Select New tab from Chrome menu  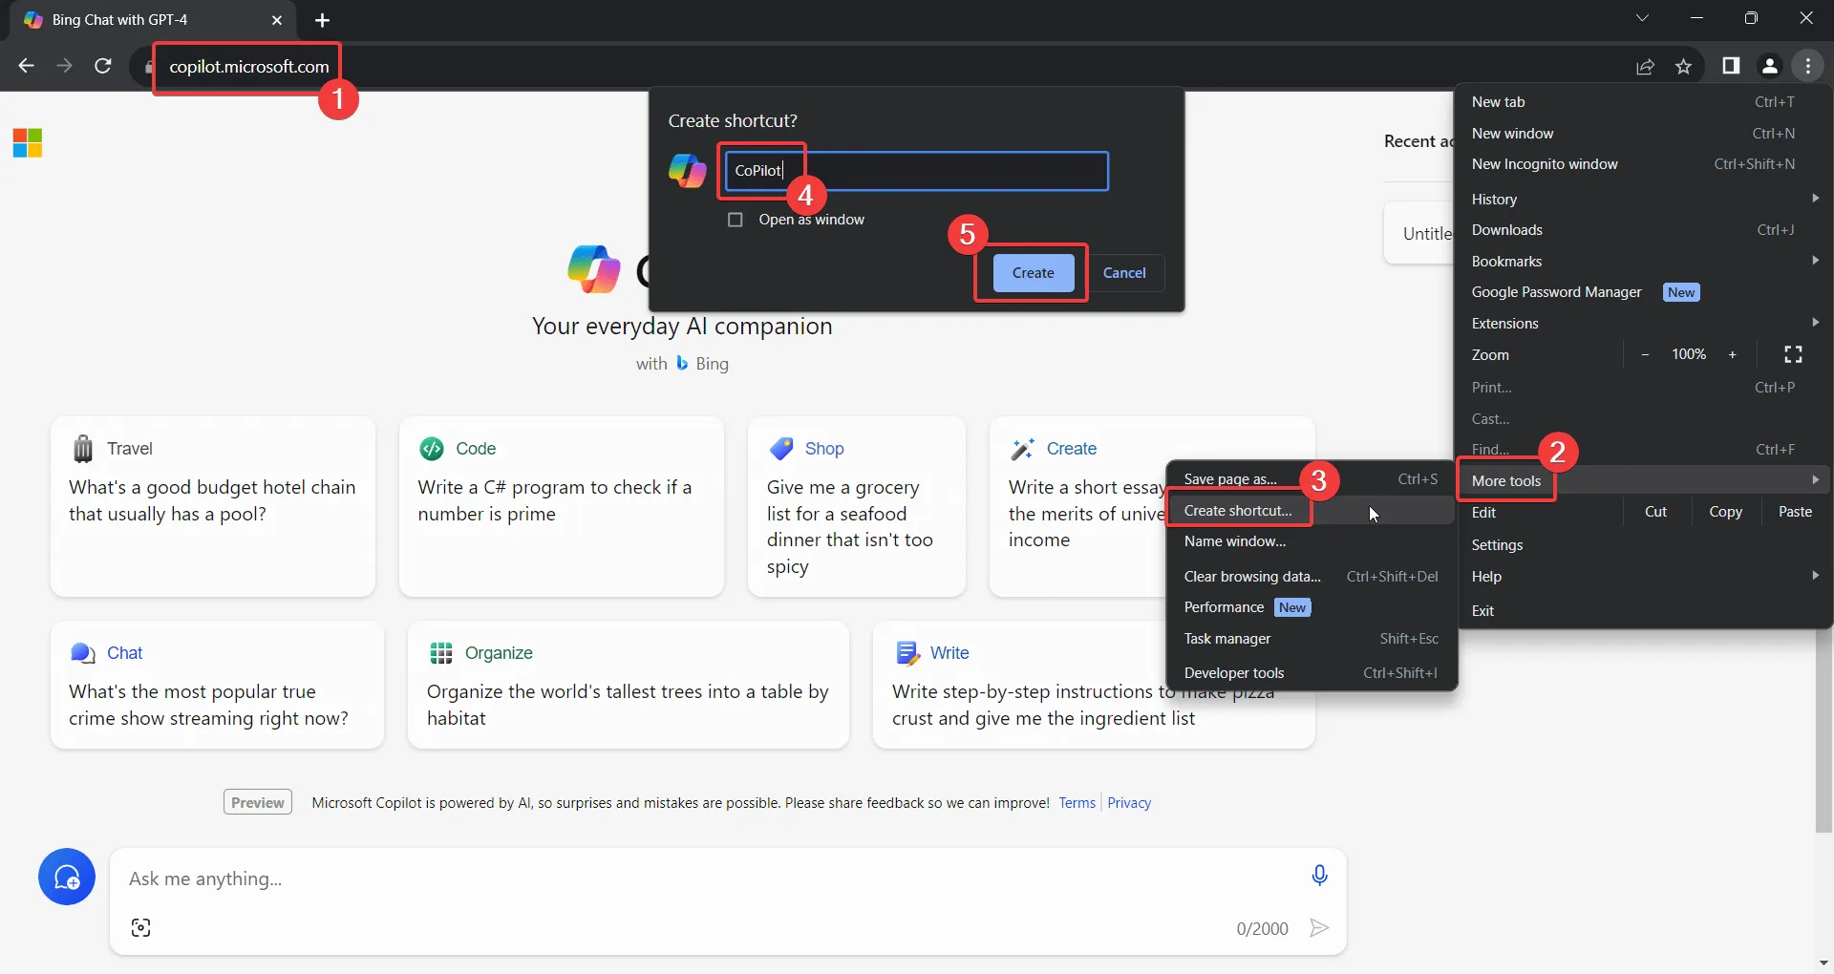click(x=1644, y=102)
